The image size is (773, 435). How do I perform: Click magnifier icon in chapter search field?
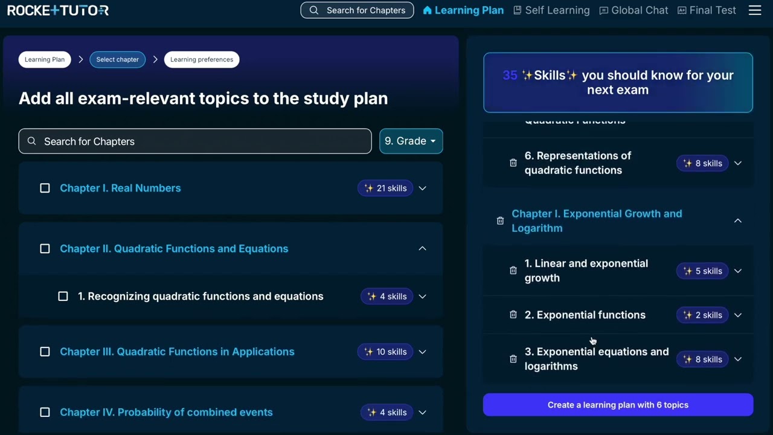[x=32, y=141]
